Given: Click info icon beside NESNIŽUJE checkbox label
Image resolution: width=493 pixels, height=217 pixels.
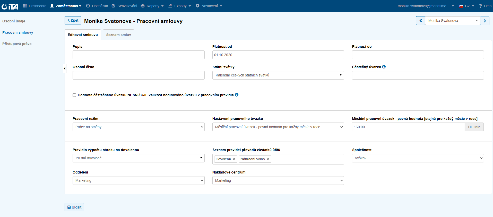Looking at the screenshot, I should tap(237, 95).
